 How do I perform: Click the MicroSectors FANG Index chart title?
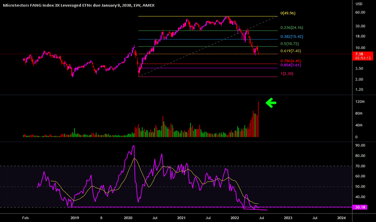[x=79, y=5]
